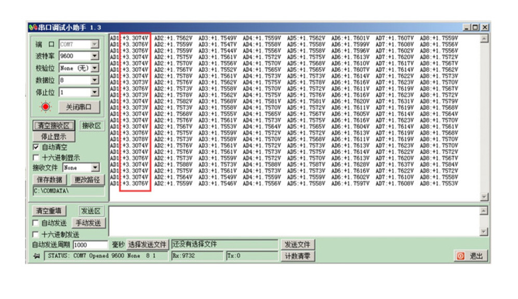Open the 波特率 baud rate dropdown
Viewport: 518px width, 299px height.
pos(95,56)
